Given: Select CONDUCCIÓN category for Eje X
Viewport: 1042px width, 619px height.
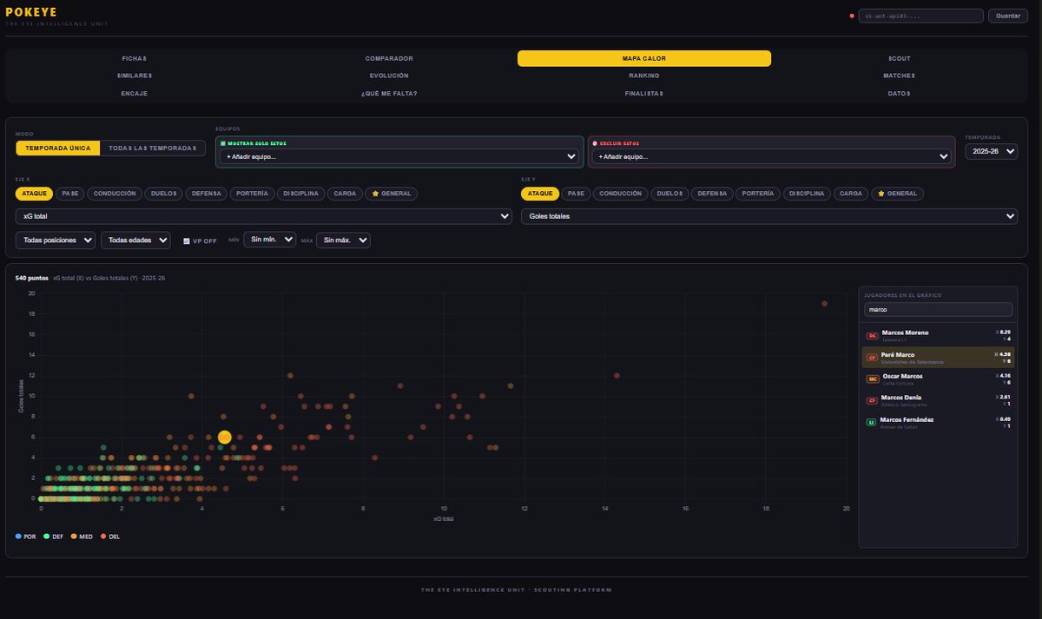Looking at the screenshot, I should tap(115, 194).
